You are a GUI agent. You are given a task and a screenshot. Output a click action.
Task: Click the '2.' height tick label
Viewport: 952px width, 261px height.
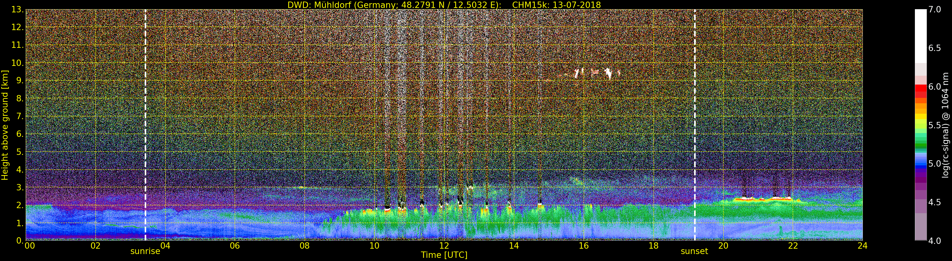20,205
